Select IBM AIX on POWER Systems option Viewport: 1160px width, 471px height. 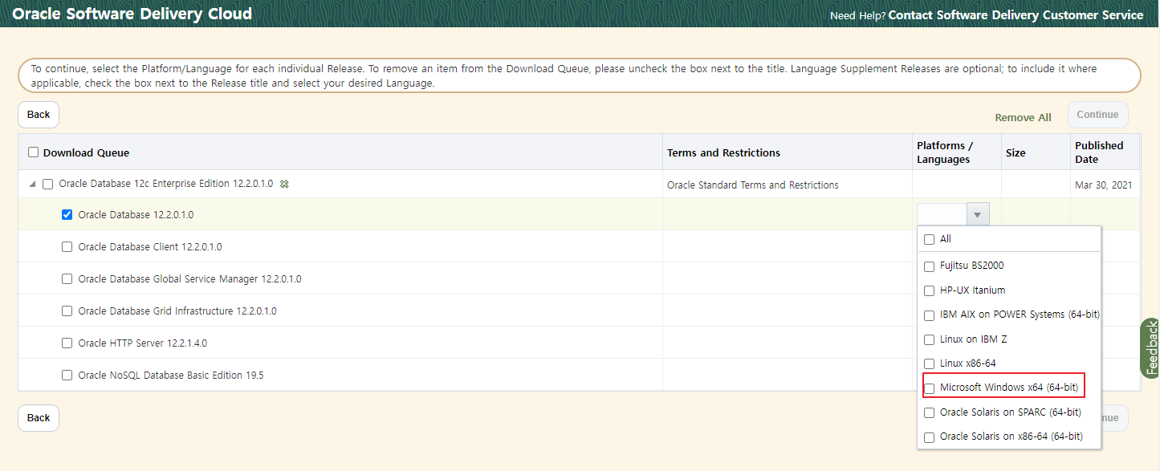click(x=930, y=315)
